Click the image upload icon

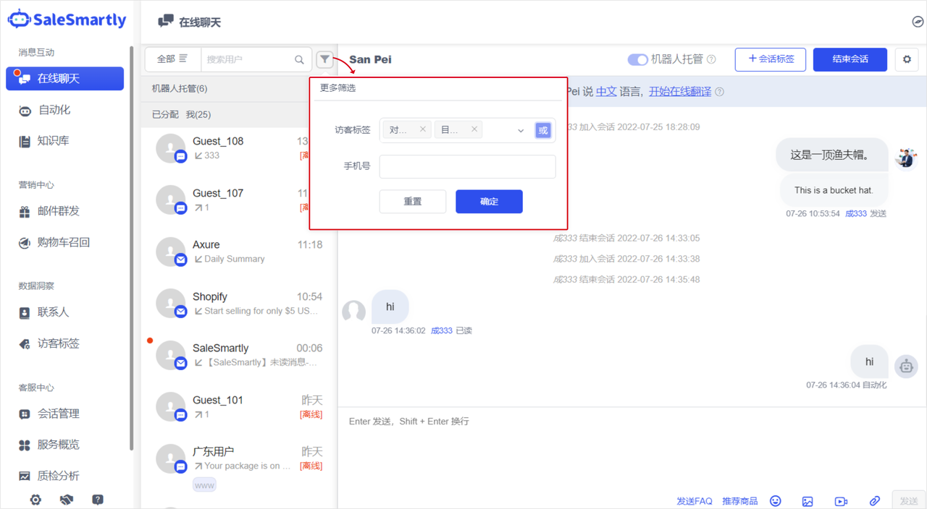(x=808, y=501)
